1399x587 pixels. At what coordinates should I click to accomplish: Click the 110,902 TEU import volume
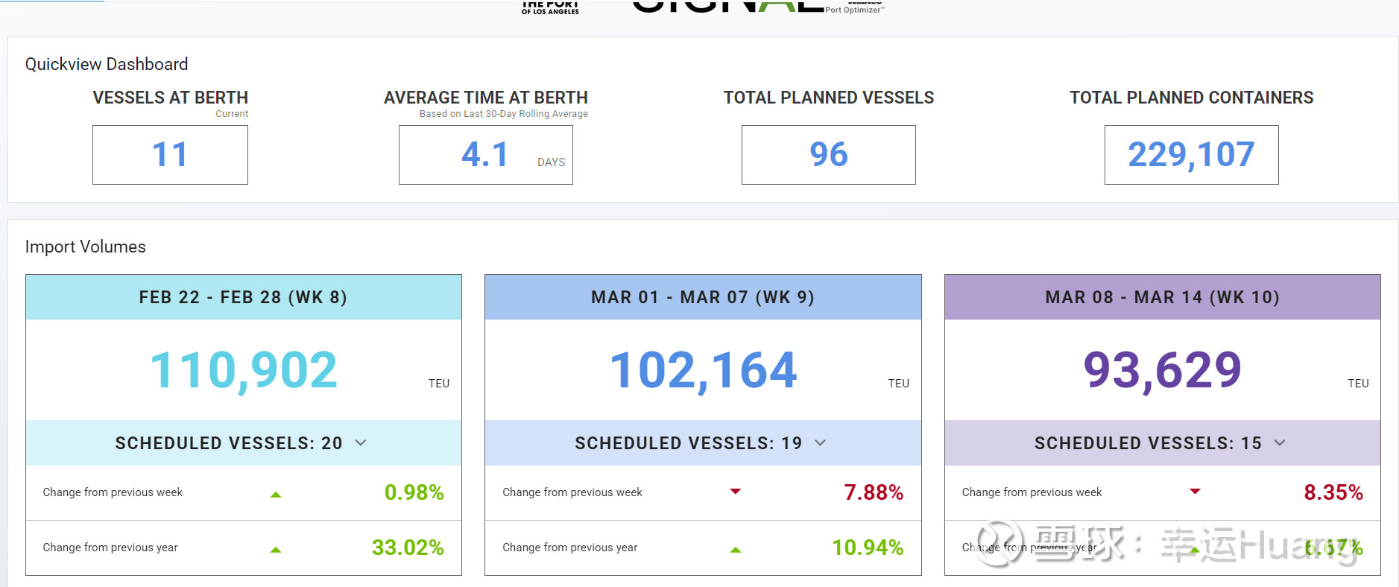point(244,370)
